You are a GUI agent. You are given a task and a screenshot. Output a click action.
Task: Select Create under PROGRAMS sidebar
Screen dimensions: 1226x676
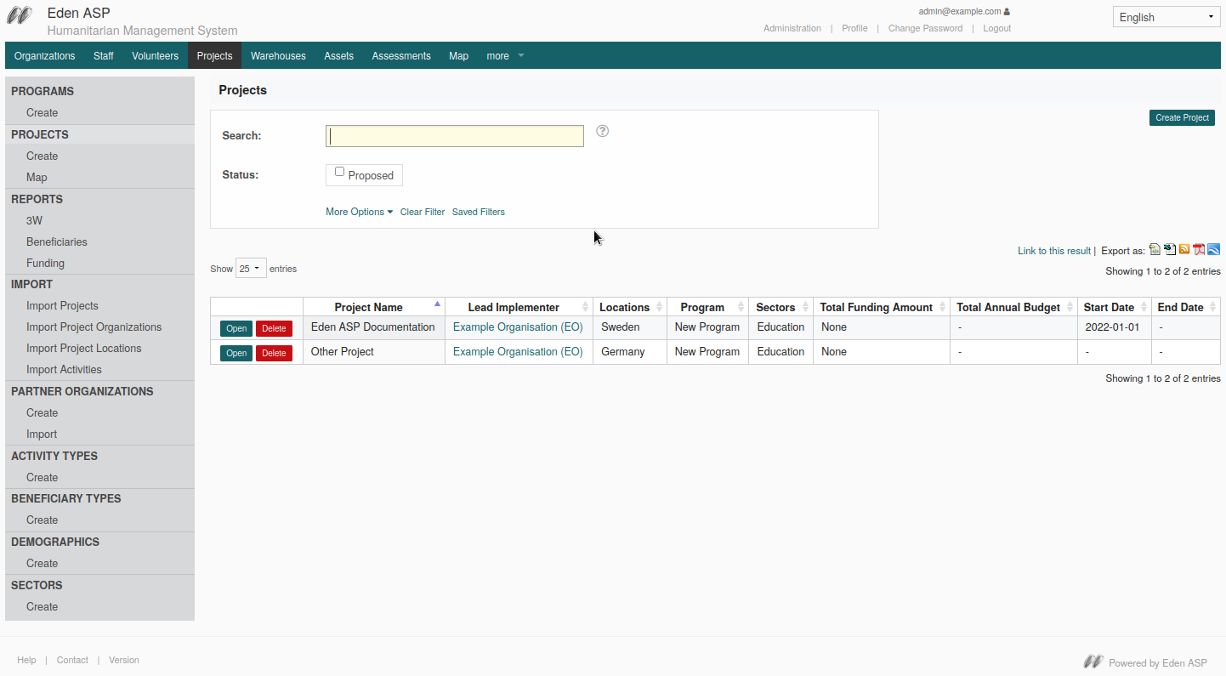coord(42,112)
